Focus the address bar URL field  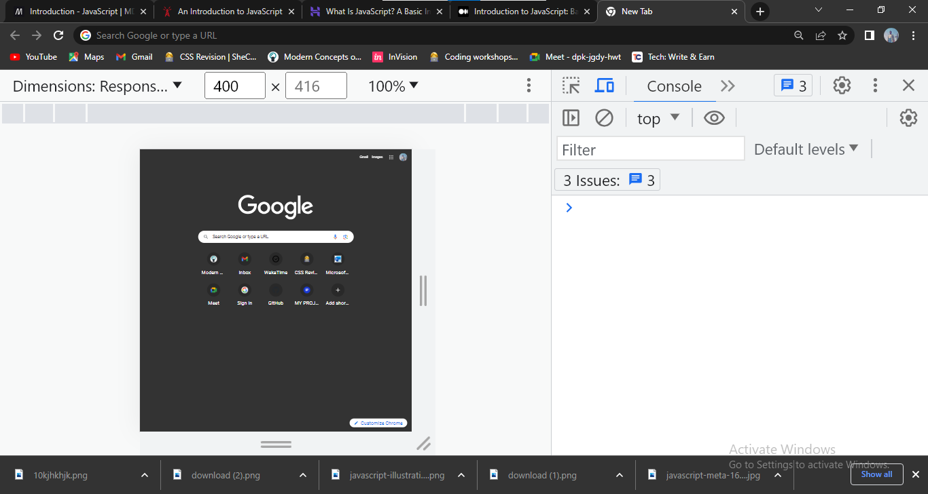(435, 35)
